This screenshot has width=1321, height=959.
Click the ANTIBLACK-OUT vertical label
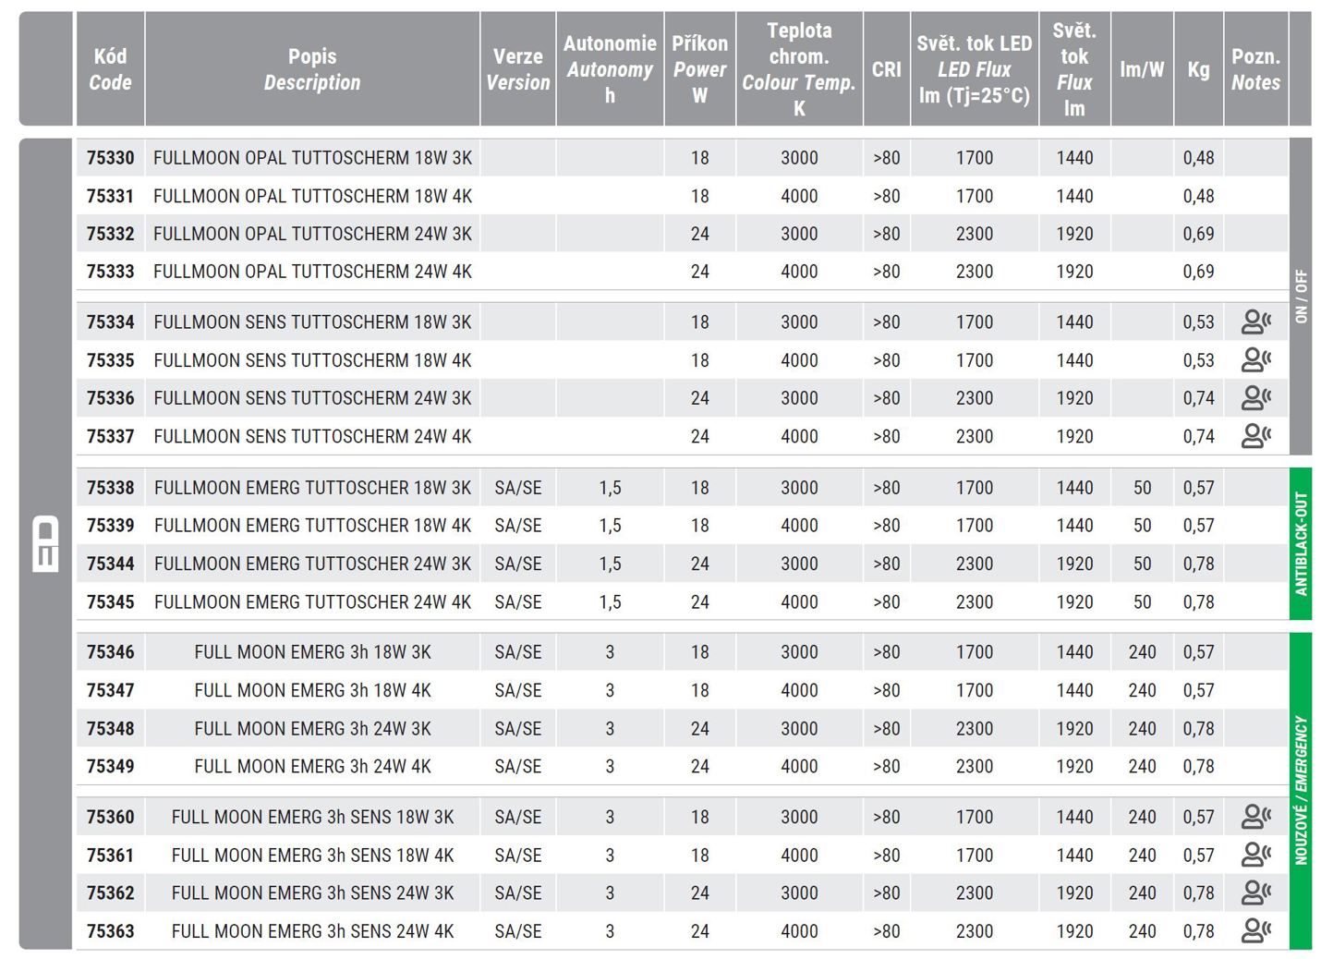pyautogui.click(x=1301, y=544)
